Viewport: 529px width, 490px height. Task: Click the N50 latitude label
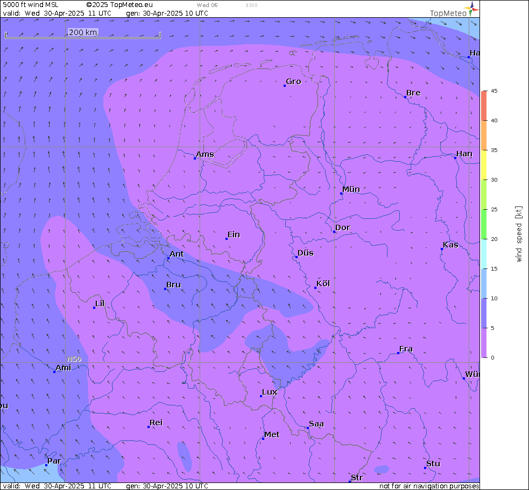[x=74, y=359]
